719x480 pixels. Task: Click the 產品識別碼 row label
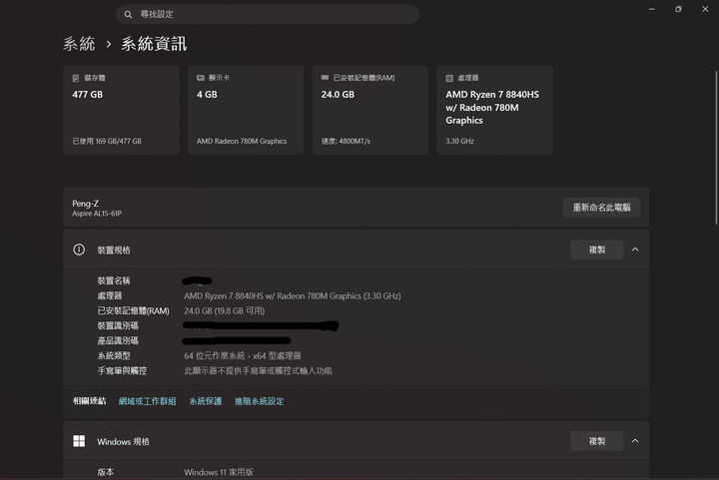(x=118, y=340)
